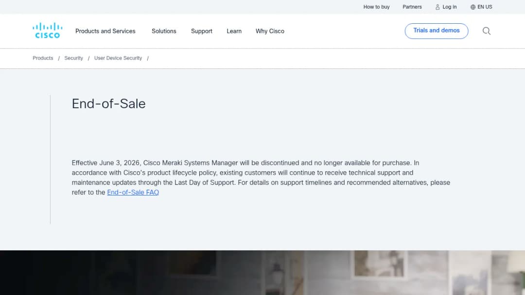525x295 pixels.
Task: Open Products and Services menu
Action: pyautogui.click(x=105, y=31)
